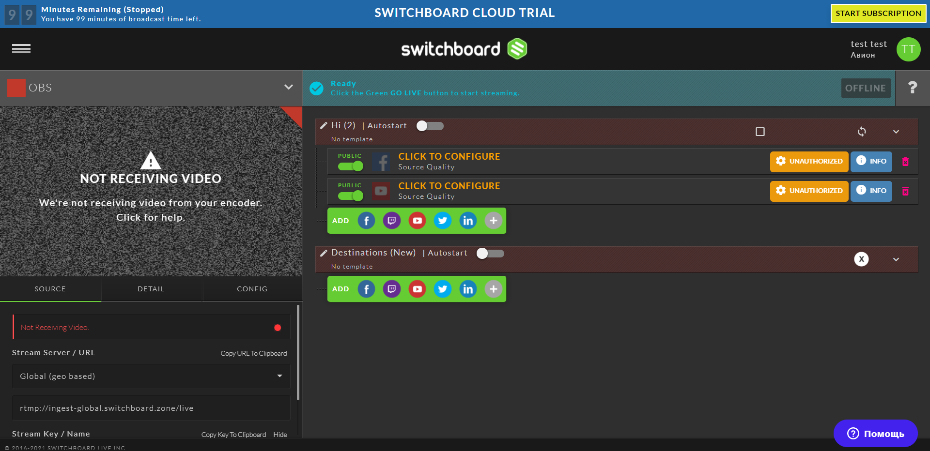Add Twitter to Hi (2) workflow
The width and height of the screenshot is (930, 451).
click(442, 221)
